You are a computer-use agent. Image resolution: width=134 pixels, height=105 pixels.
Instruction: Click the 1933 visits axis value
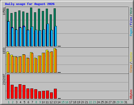click(x=4, y=51)
